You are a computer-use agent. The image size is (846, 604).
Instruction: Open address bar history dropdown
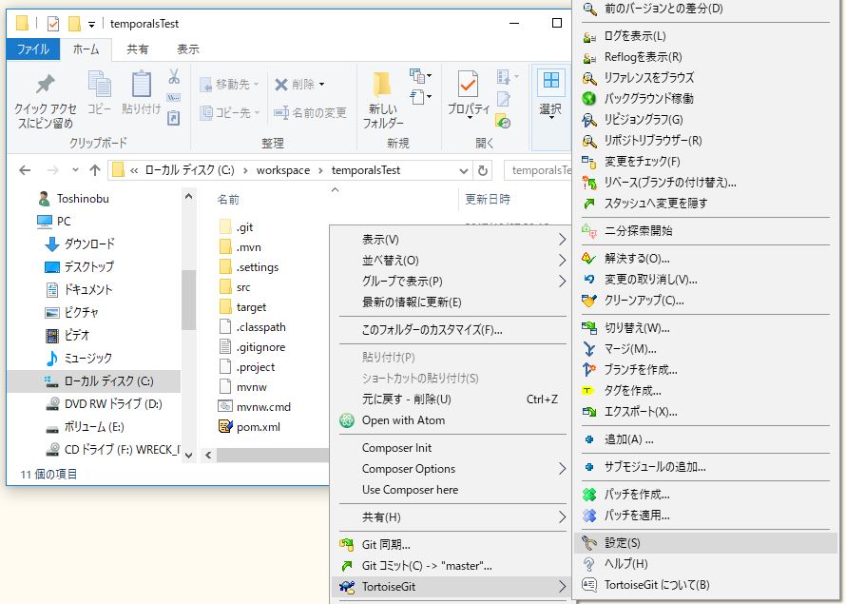pyautogui.click(x=464, y=170)
